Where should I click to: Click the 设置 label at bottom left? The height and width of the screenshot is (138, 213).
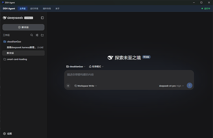point(9,134)
